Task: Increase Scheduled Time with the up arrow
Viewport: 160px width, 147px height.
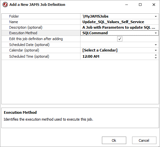Action: (156, 55)
